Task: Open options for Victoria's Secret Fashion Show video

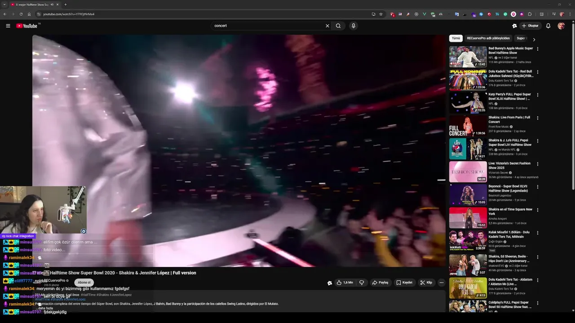Action: (x=538, y=164)
